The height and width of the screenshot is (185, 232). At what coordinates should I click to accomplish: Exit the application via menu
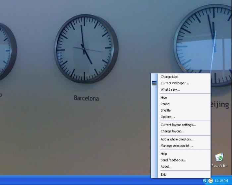pos(181,175)
